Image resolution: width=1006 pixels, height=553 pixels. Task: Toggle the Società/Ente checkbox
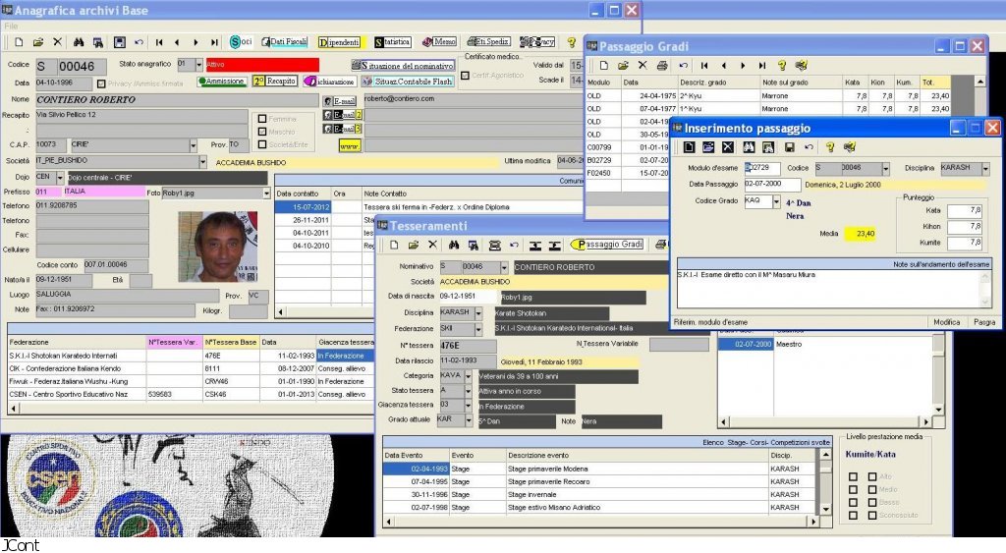[x=261, y=142]
